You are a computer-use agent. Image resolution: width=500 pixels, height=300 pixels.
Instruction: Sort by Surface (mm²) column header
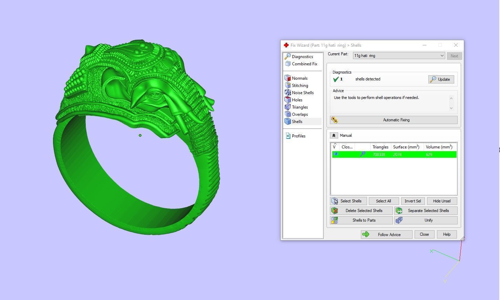tap(406, 147)
